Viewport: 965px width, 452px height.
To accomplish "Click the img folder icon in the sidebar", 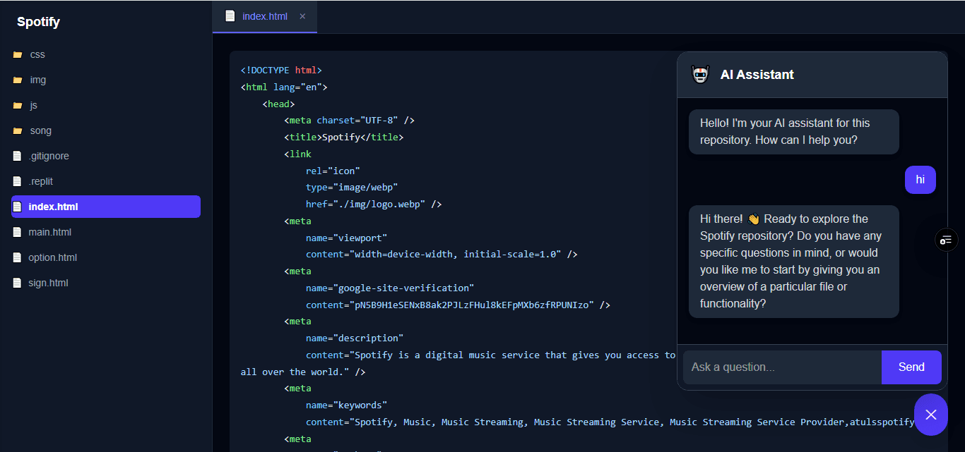I will click(x=17, y=80).
